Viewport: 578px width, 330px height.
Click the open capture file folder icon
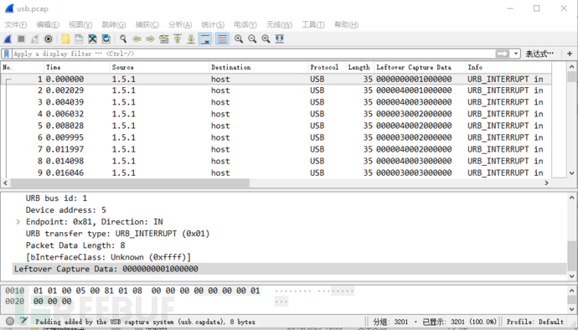pyautogui.click(x=65, y=39)
